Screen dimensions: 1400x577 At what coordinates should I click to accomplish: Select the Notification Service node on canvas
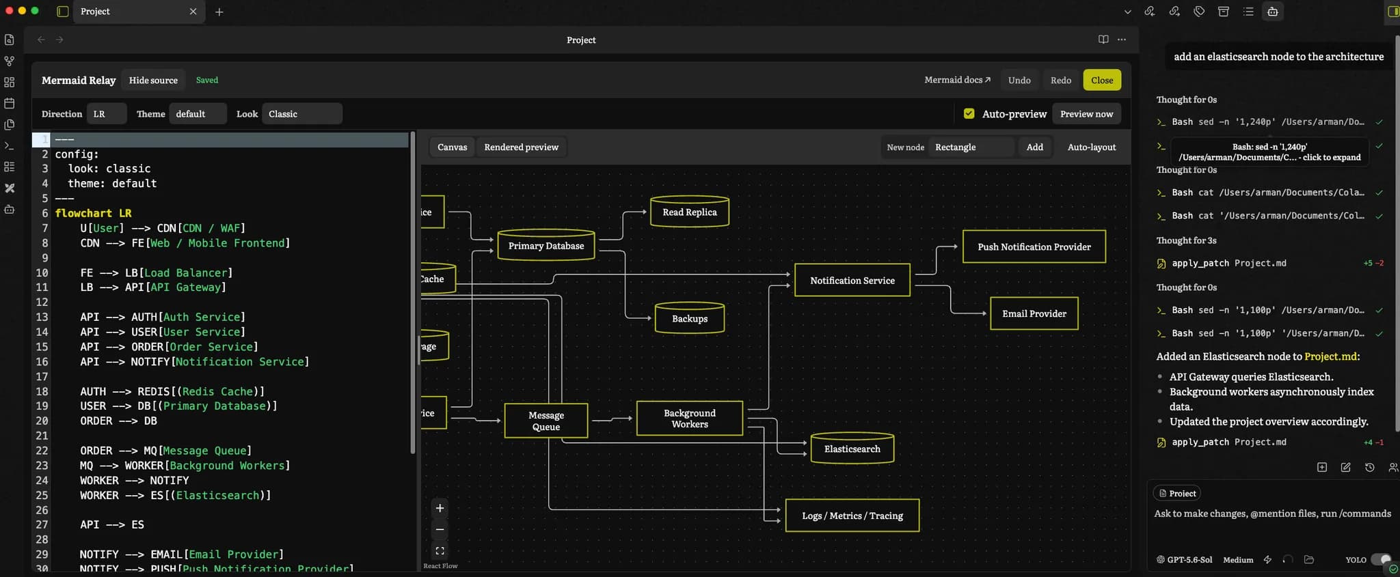click(x=852, y=280)
